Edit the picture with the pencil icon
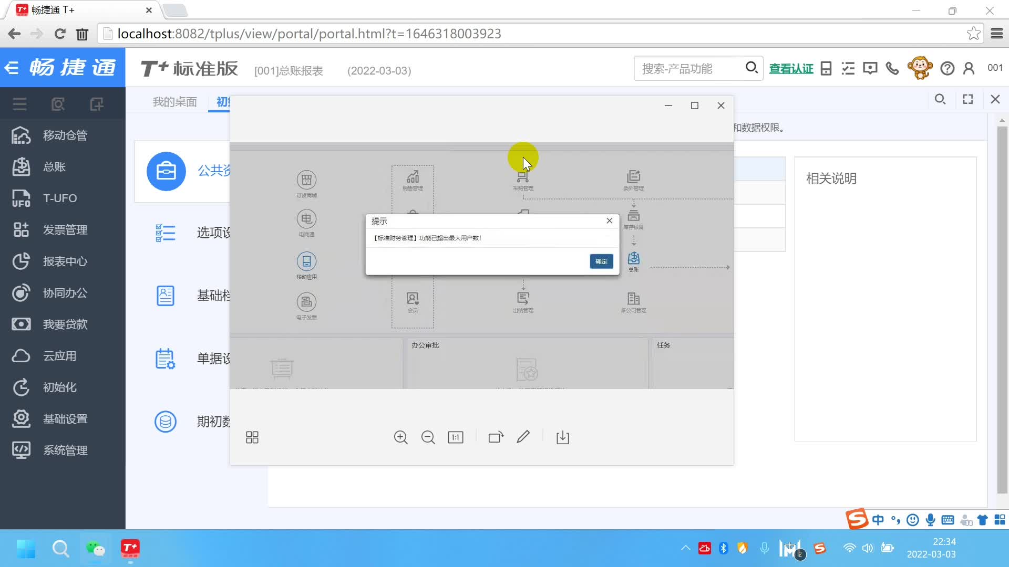Viewport: 1009px width, 567px height. 523,437
